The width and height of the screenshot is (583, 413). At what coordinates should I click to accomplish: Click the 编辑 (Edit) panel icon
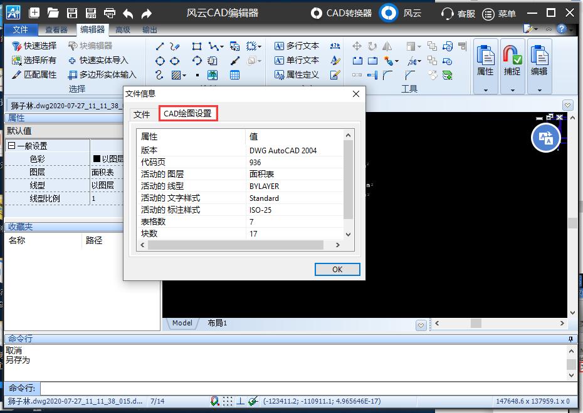(538, 56)
